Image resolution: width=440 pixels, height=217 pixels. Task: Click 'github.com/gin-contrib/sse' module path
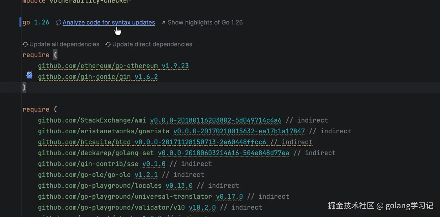88,164
